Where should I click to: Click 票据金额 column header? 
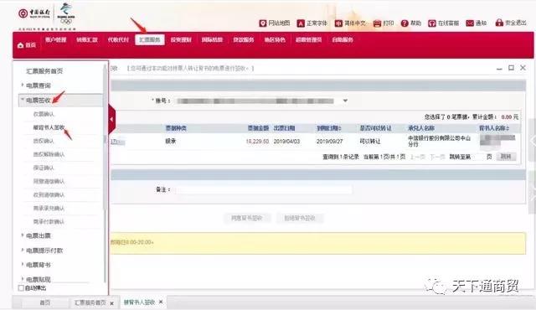pos(258,128)
